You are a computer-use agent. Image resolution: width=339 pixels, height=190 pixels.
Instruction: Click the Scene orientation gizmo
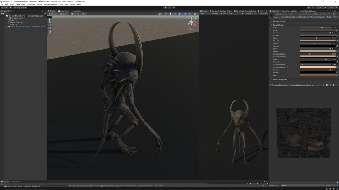pyautogui.click(x=192, y=22)
